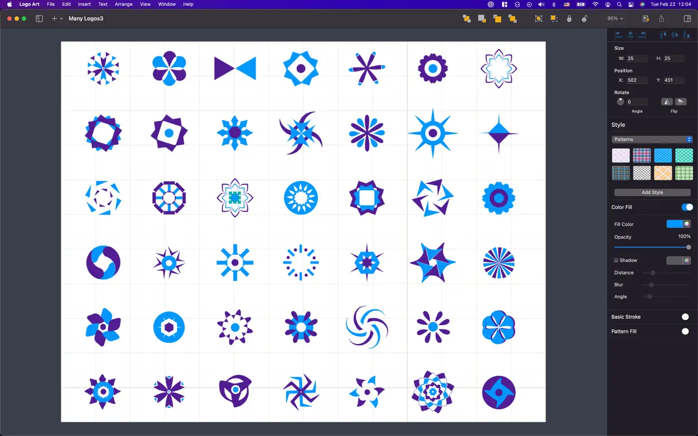Viewport: 698px width, 436px height.
Task: Click the group objects toolbar icon
Action: point(538,18)
